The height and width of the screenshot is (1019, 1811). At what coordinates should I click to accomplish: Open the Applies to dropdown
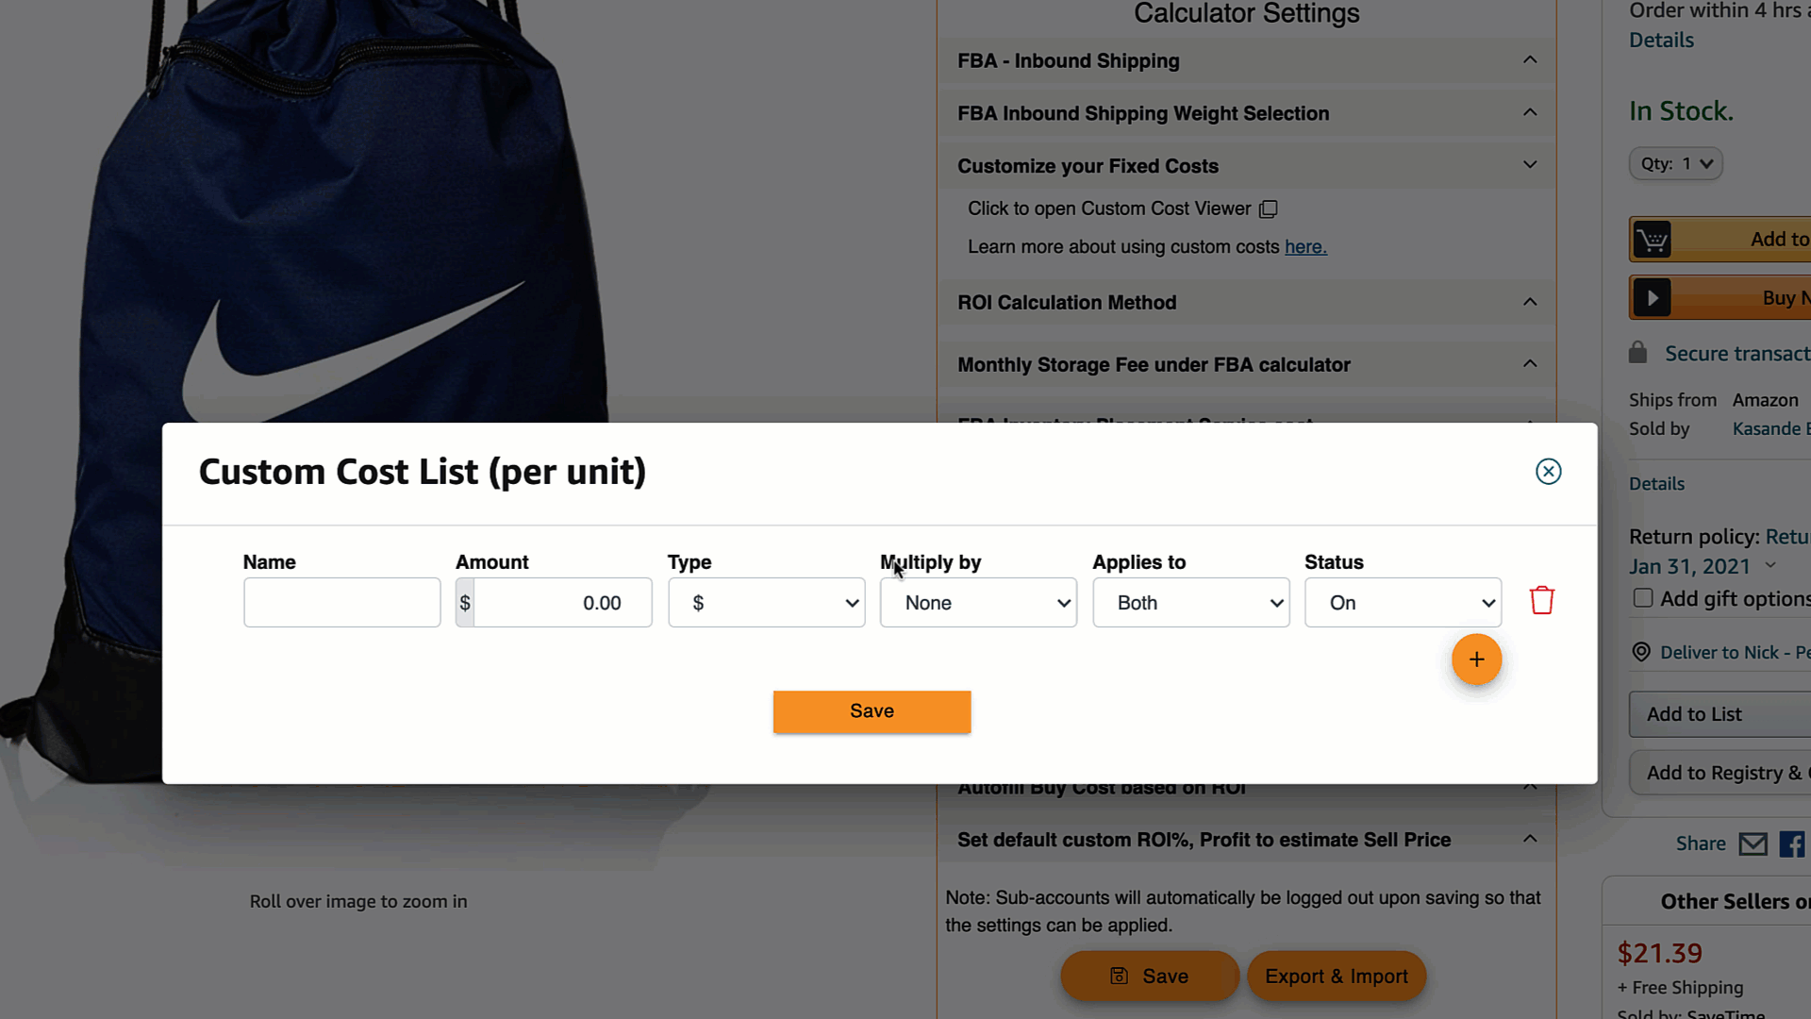coord(1190,603)
